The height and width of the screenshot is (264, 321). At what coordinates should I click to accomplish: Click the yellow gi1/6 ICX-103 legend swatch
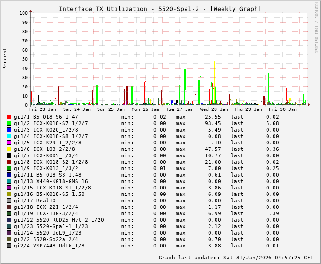(x=9, y=149)
